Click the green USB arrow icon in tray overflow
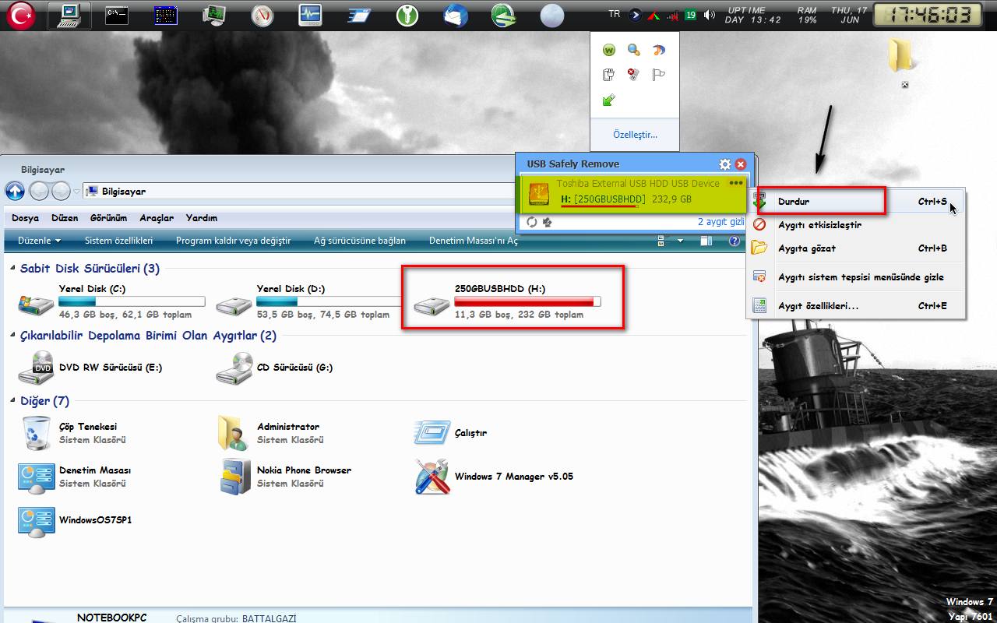The height and width of the screenshot is (623, 997). (610, 100)
